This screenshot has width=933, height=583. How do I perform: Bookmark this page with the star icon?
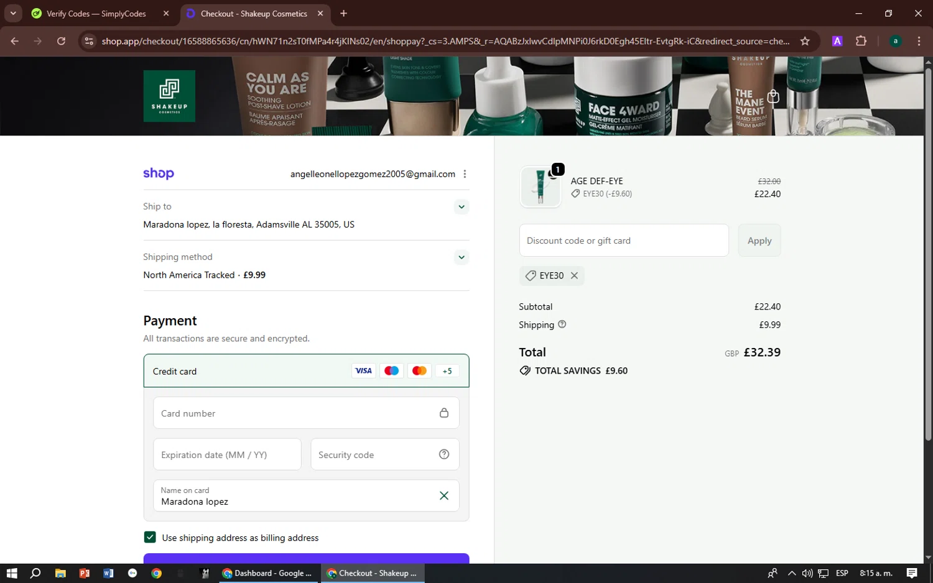tap(805, 41)
